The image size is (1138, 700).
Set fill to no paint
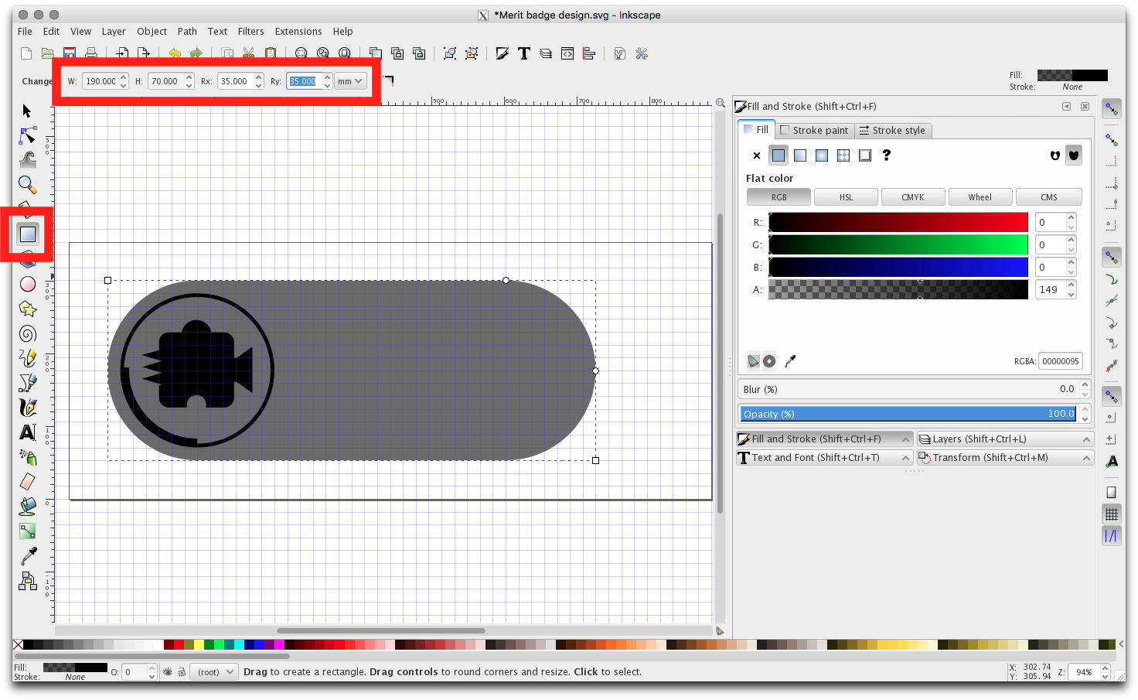(756, 155)
